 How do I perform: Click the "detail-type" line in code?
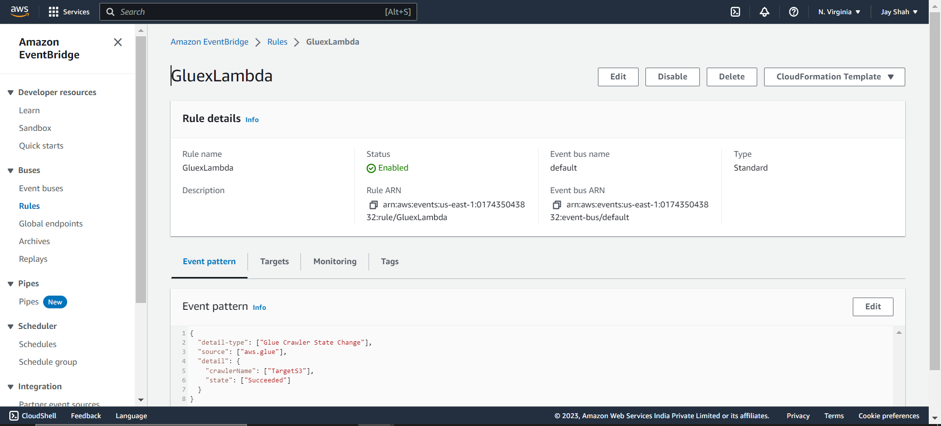click(285, 343)
